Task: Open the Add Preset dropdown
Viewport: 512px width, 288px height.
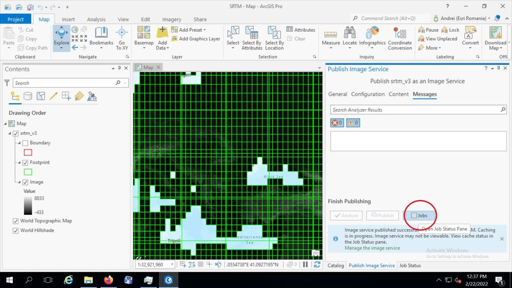Action: coord(189,30)
